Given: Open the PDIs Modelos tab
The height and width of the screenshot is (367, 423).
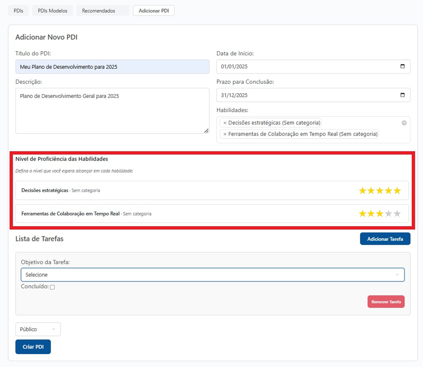Looking at the screenshot, I should 53,11.
